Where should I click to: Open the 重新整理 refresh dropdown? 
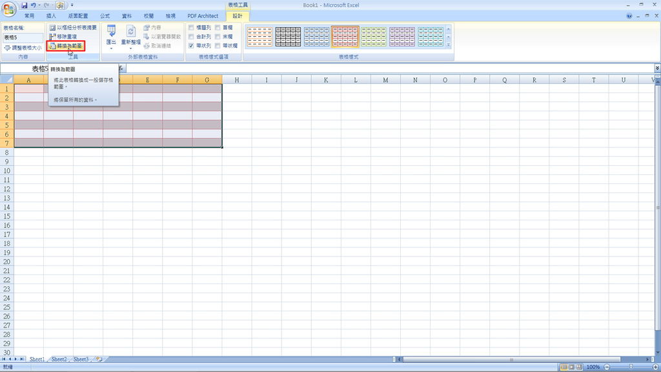coord(130,37)
